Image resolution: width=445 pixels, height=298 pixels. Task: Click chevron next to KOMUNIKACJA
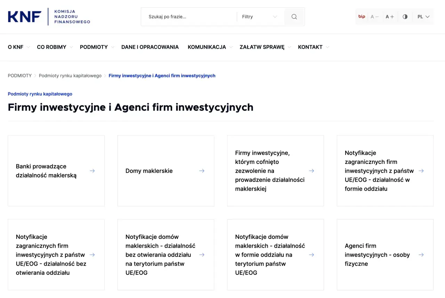(230, 47)
